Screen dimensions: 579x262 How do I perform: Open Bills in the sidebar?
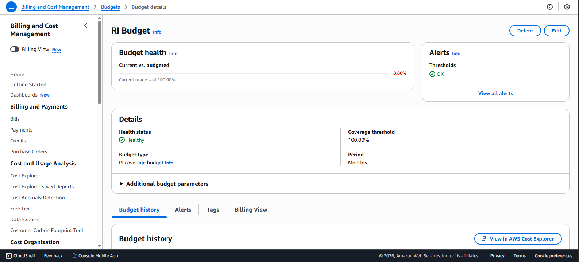[x=15, y=119]
